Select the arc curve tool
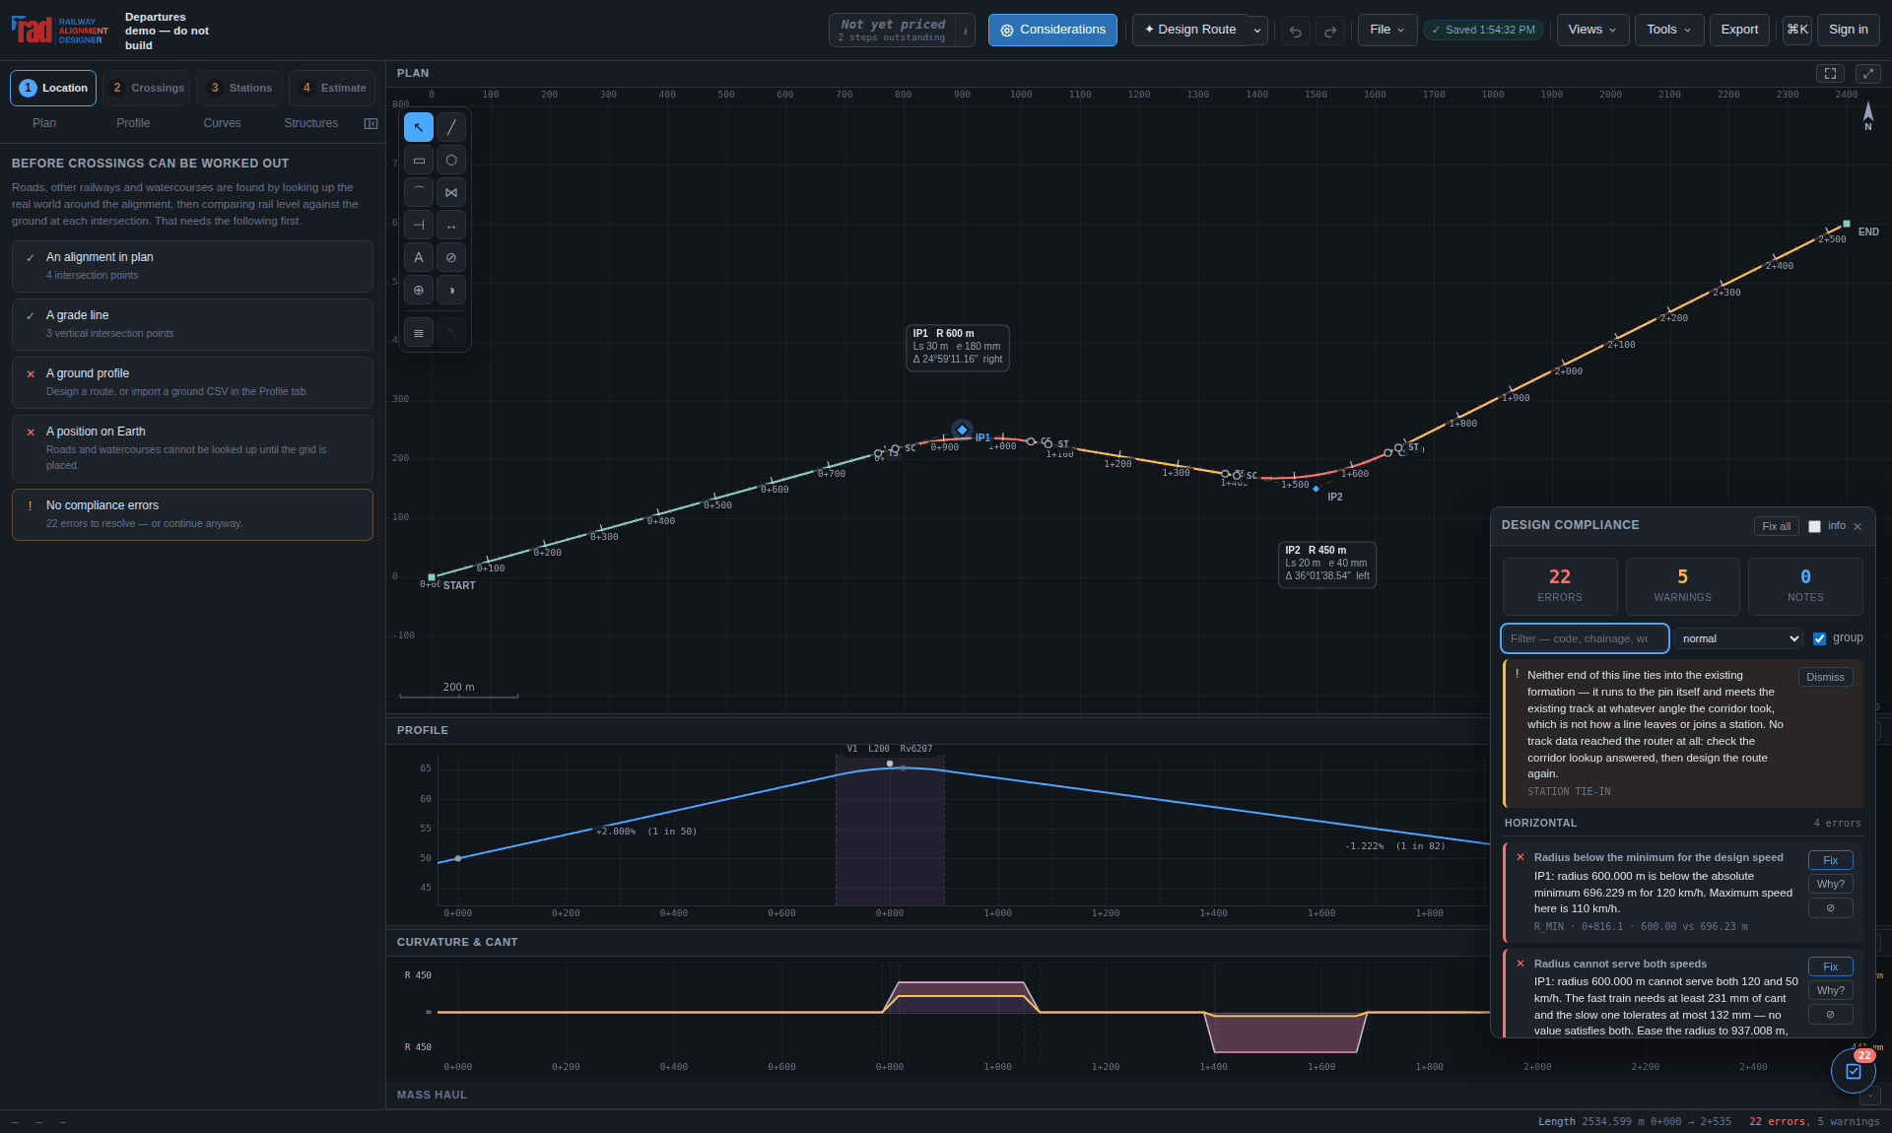The height and width of the screenshot is (1133, 1892). tap(419, 192)
